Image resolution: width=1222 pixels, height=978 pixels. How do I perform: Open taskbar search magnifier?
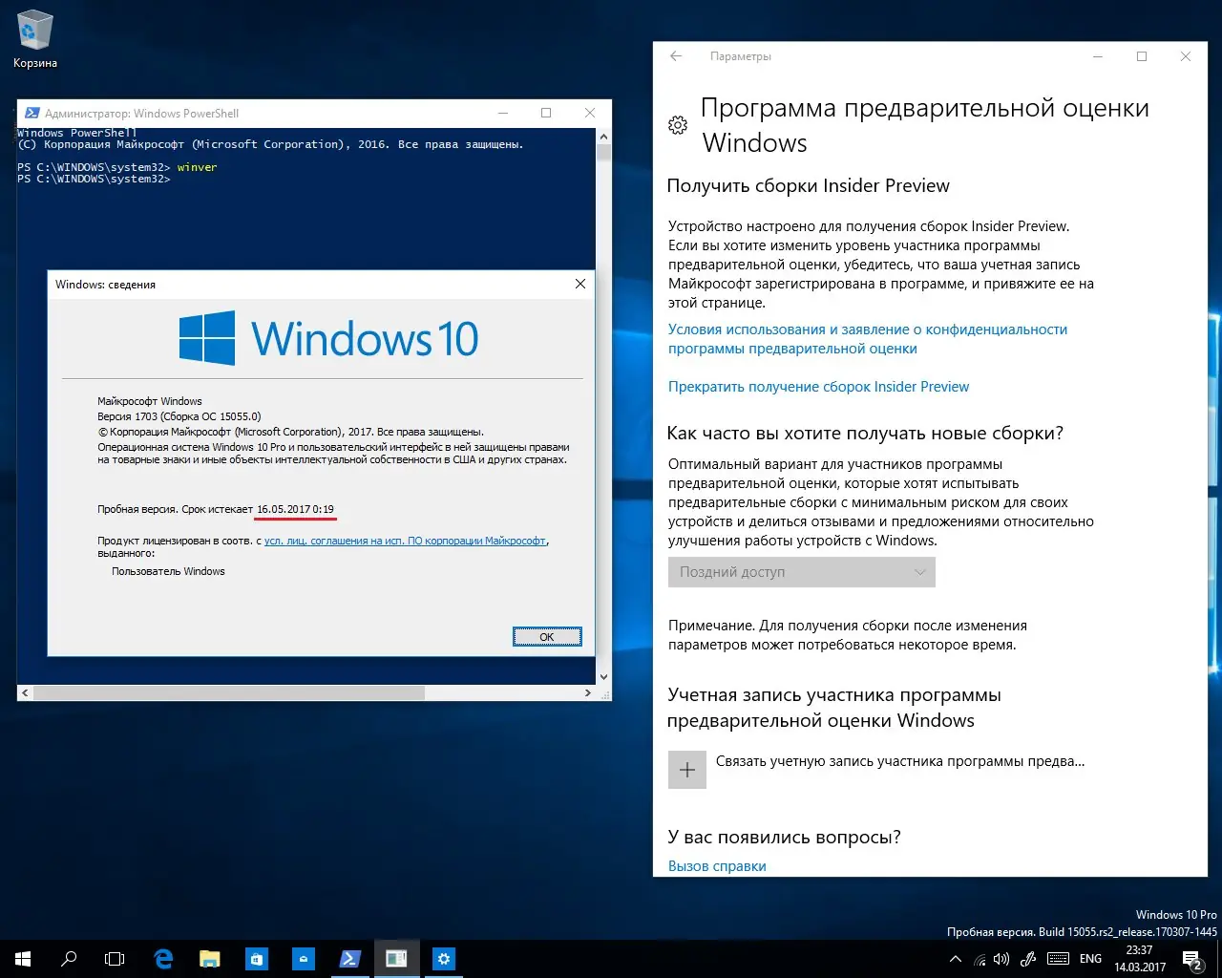(x=69, y=959)
